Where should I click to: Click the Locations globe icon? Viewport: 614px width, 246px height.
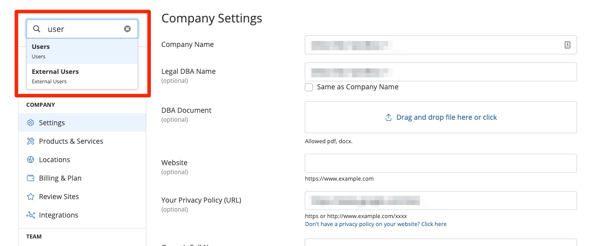coord(30,160)
